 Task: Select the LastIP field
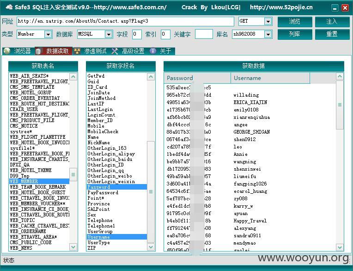(x=117, y=104)
